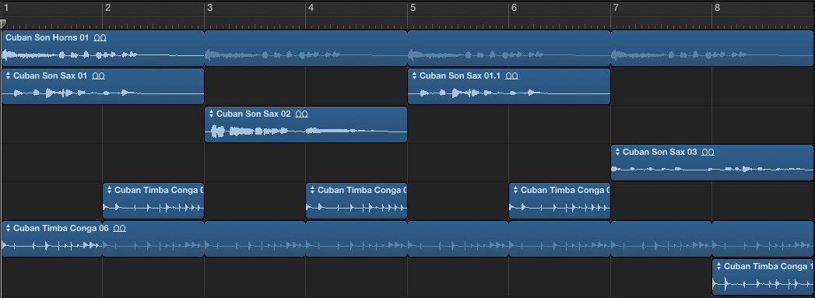
Task: Click up-down arrows on Cuban Son Sax 01
Action: (x=8, y=75)
